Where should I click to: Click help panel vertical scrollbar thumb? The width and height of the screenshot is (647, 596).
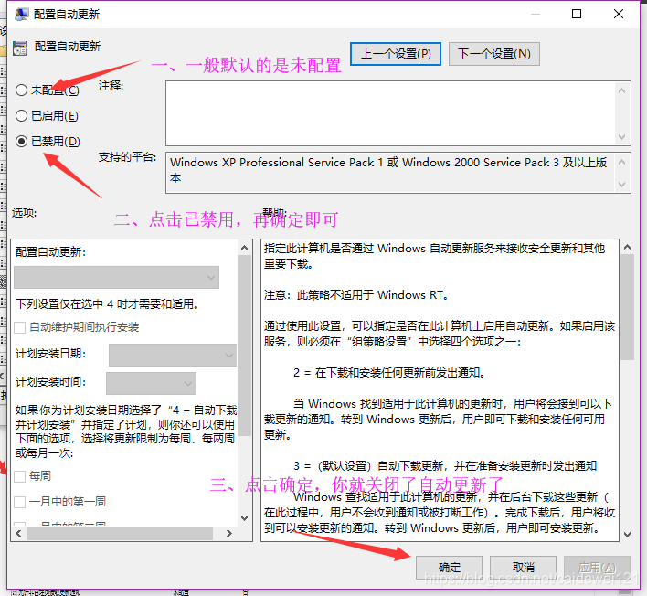point(627,307)
